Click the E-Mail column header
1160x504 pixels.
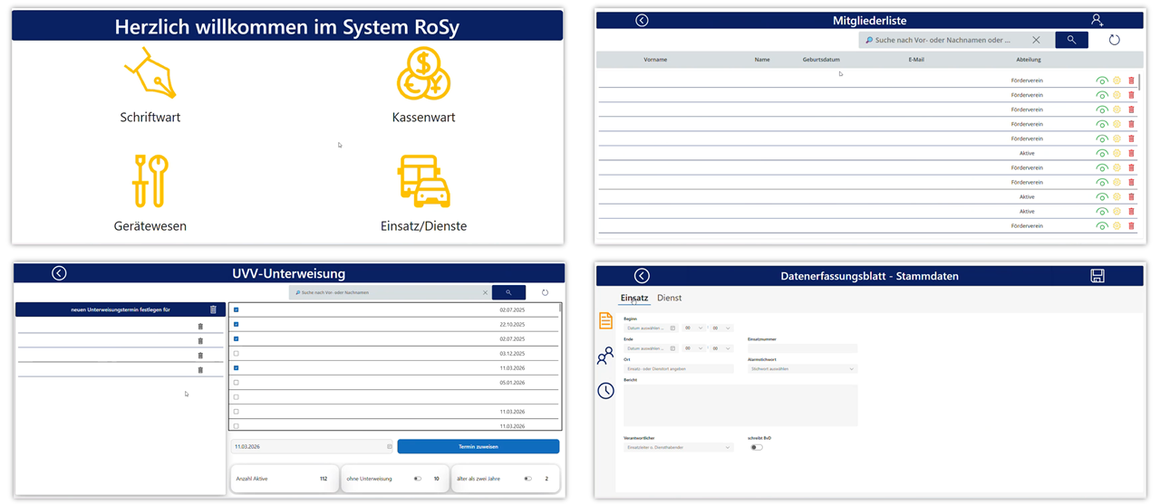tap(916, 60)
